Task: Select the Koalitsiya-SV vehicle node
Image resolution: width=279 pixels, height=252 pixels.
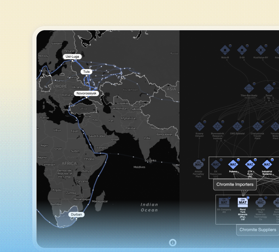Action: tap(261, 50)
